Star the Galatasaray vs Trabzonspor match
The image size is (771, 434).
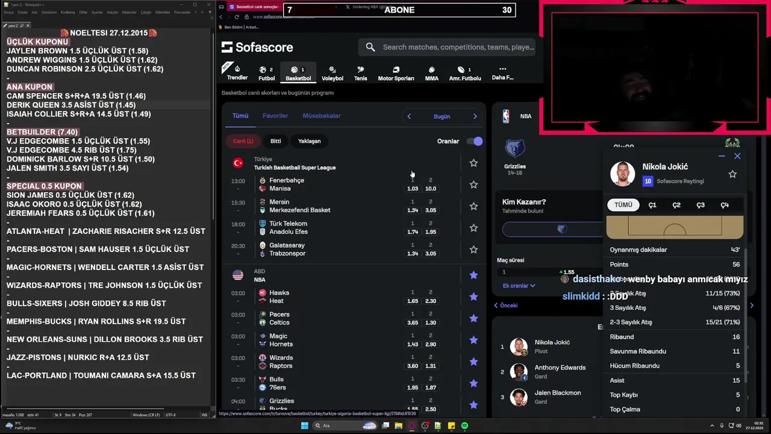[x=473, y=250]
